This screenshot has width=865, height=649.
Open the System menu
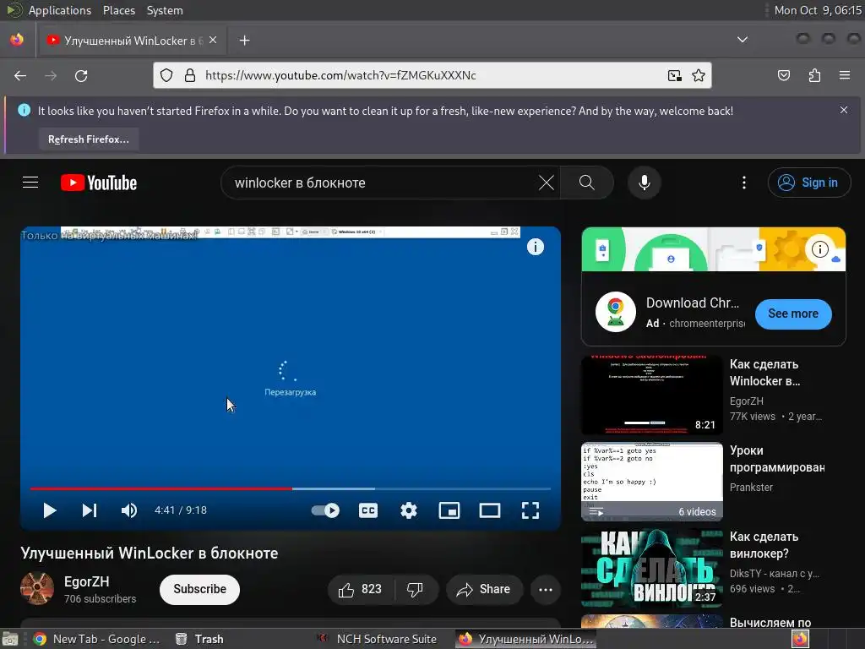coord(165,10)
